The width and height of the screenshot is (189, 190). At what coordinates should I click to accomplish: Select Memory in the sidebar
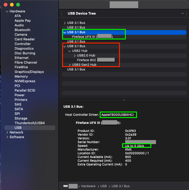pos(21,76)
